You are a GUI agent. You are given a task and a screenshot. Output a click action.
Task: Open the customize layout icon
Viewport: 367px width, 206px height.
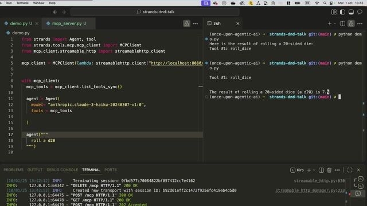pos(334,12)
